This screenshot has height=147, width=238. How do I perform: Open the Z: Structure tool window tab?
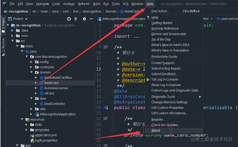click(x=3, y=47)
